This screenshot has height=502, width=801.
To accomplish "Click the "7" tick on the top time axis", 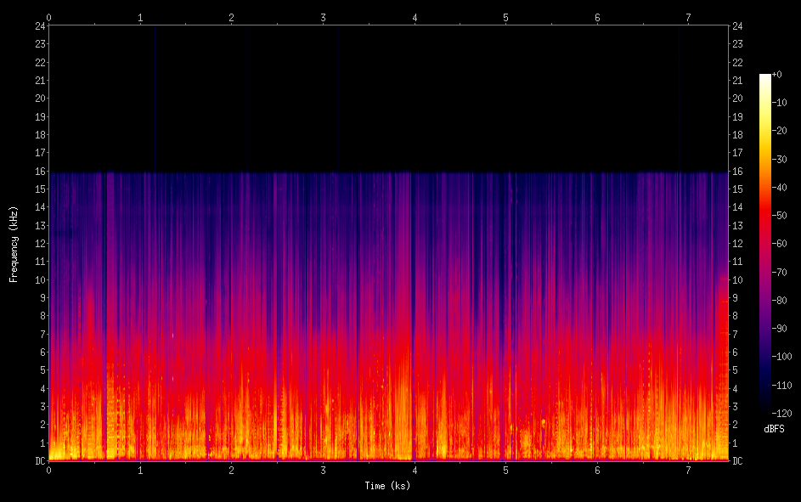I will coord(689,17).
